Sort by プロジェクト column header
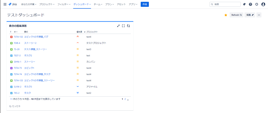 (x=92, y=32)
